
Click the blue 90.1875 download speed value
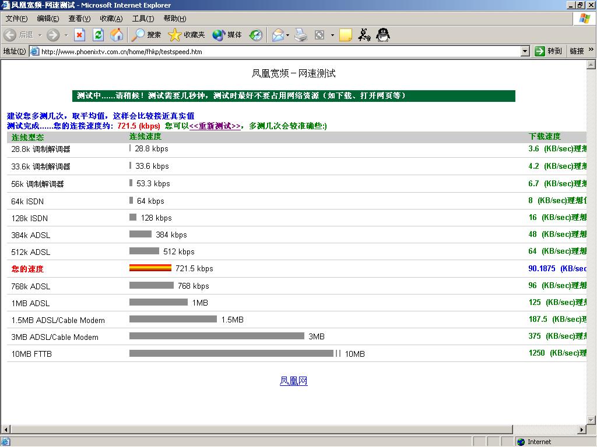point(542,268)
